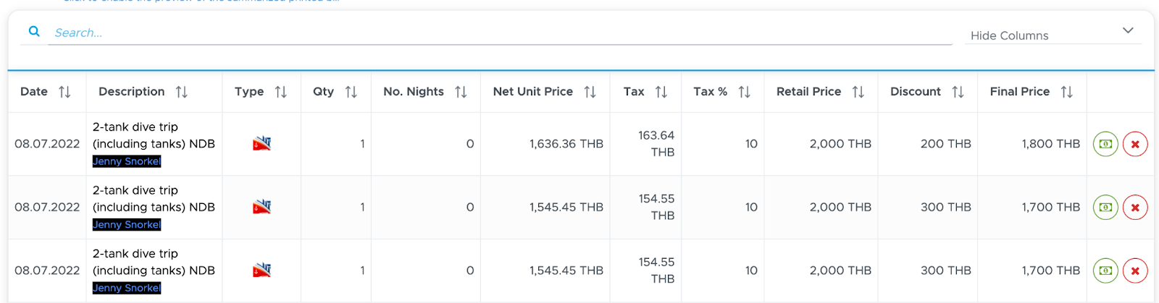The height and width of the screenshot is (303, 1159).
Task: Click Jenny Snorkel link in first row
Action: point(127,161)
